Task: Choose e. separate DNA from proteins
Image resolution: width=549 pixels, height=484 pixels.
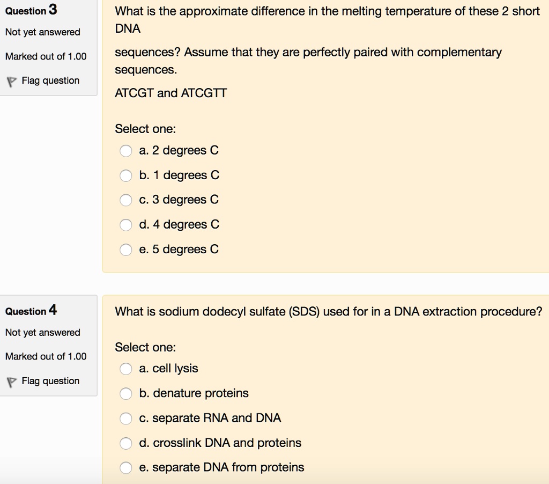Action: point(125,467)
